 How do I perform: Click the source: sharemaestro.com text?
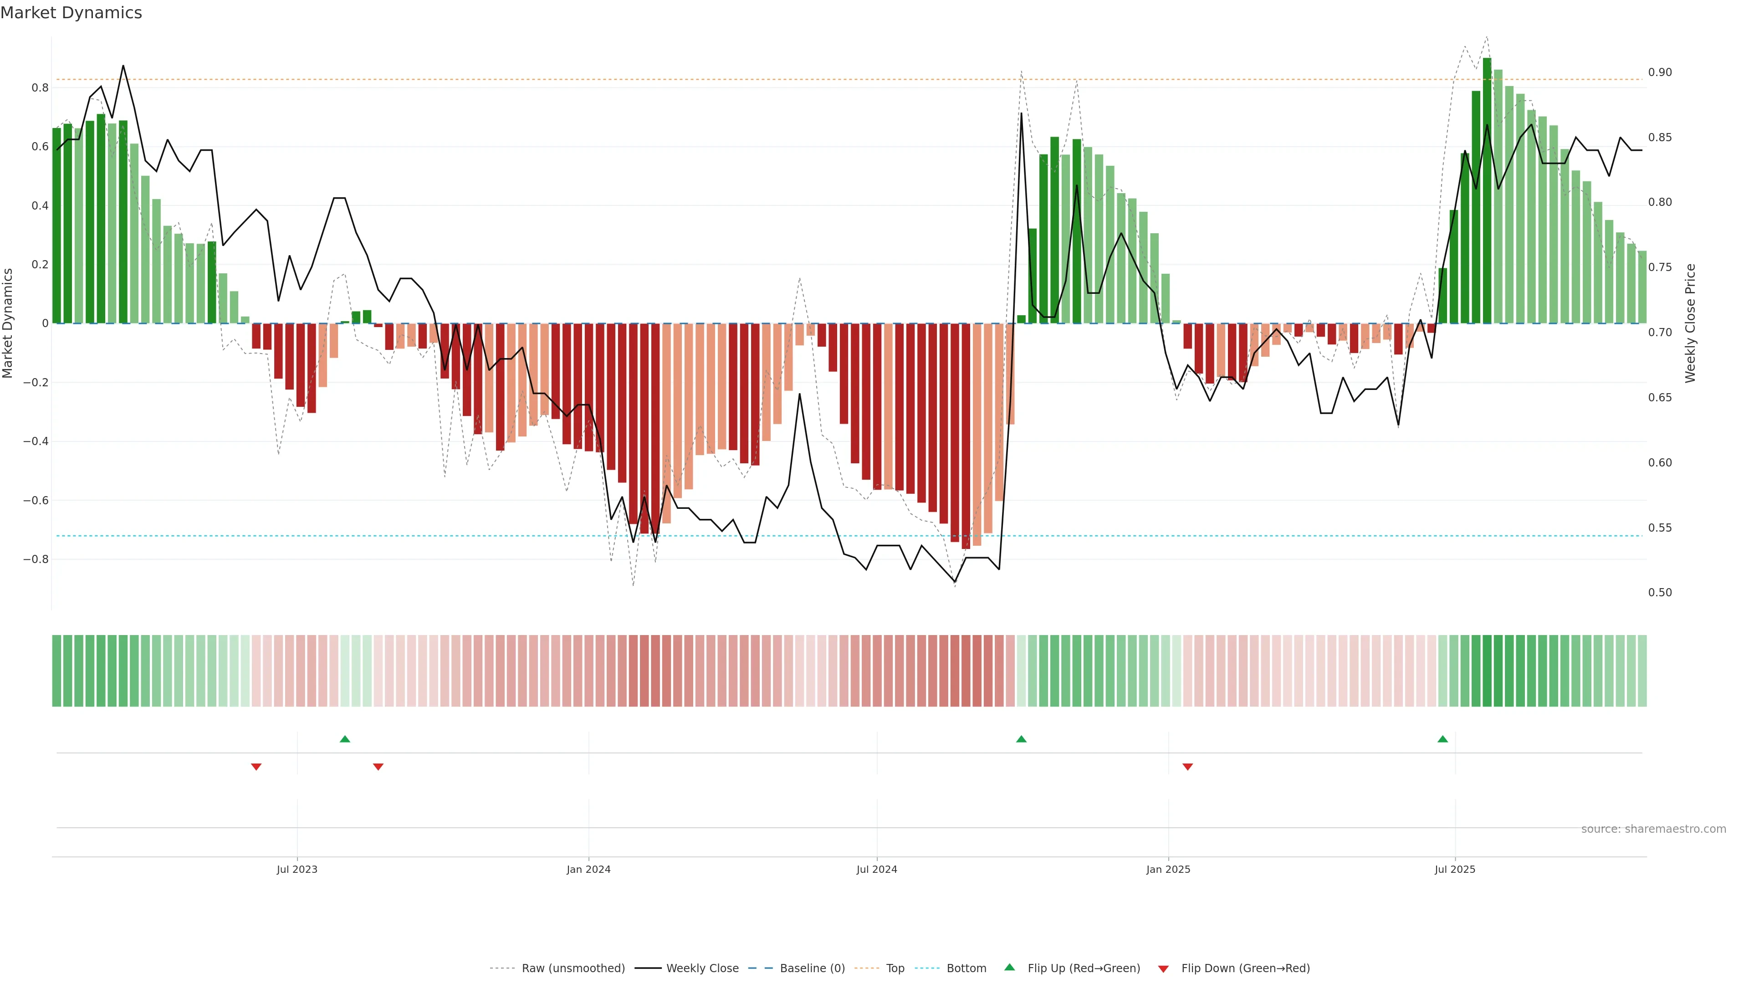[1653, 829]
